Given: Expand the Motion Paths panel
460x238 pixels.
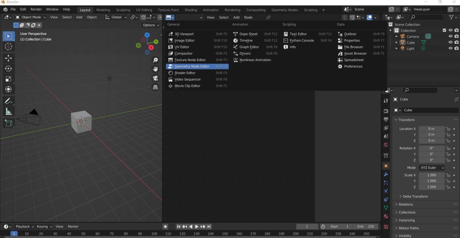Looking at the screenshot, I should click(408, 228).
